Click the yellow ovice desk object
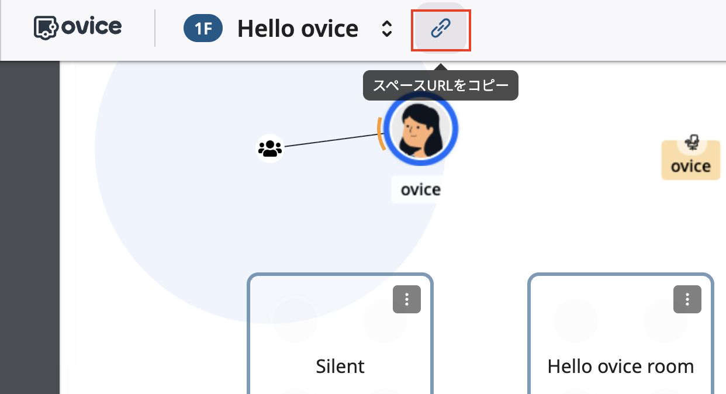Viewport: 726px width, 394px height. (690, 159)
